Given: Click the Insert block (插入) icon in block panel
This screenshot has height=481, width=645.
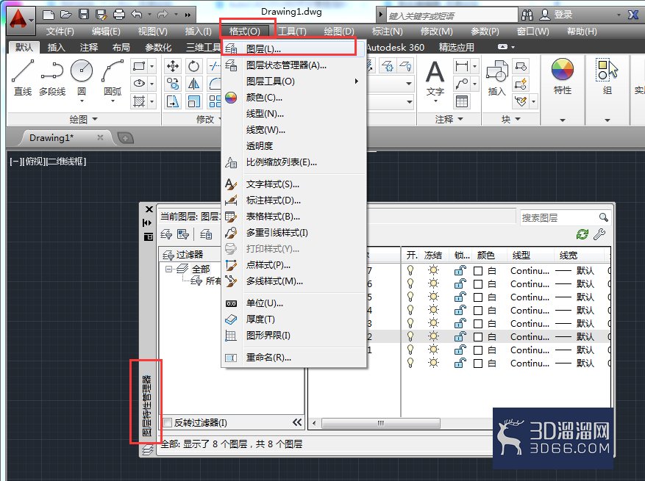Looking at the screenshot, I should pos(496,78).
